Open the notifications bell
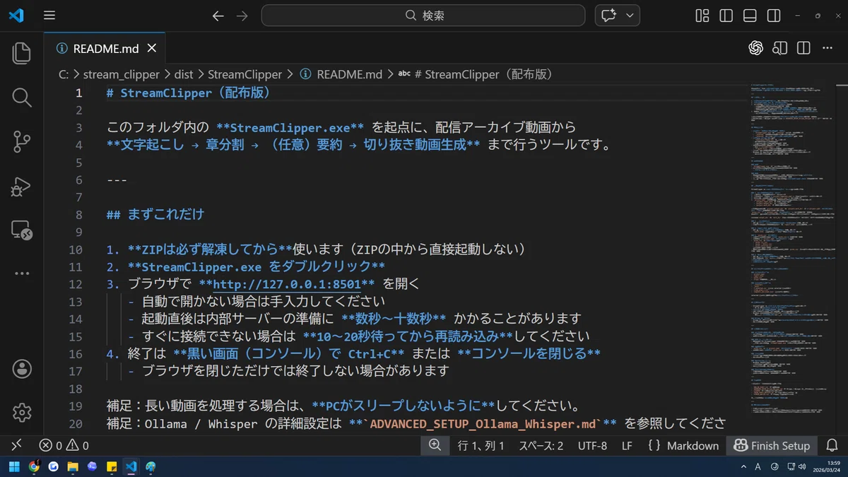 tap(832, 445)
